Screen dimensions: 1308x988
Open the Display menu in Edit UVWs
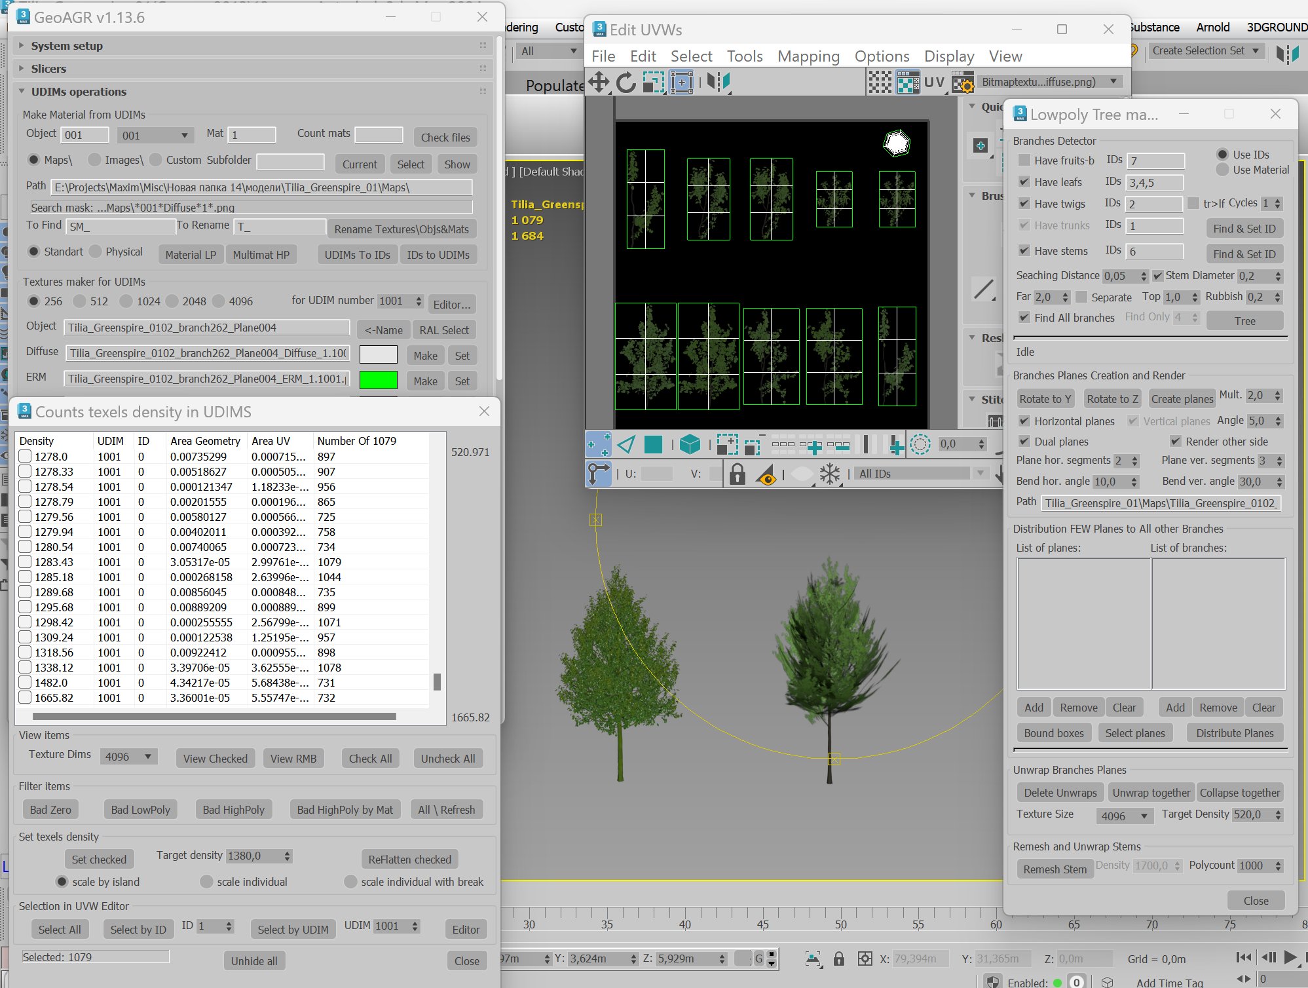point(949,56)
